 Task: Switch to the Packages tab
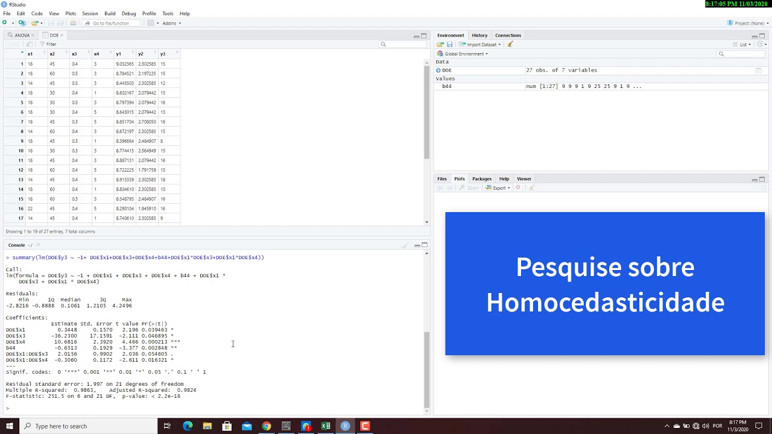[x=482, y=178]
